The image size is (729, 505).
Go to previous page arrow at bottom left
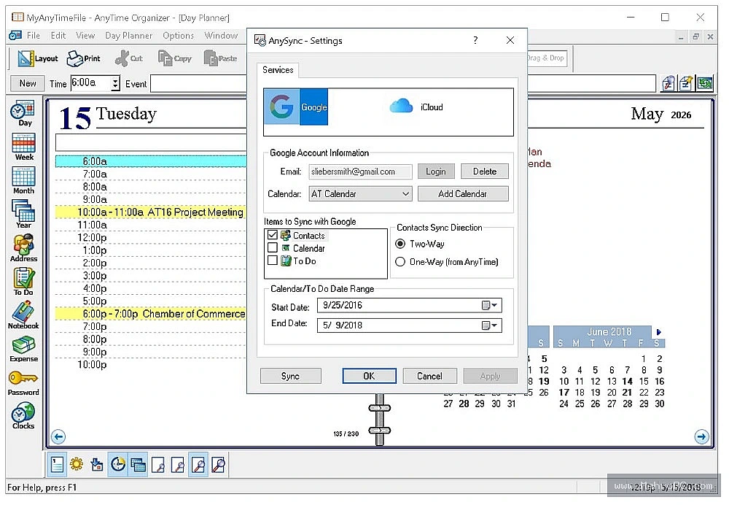click(x=58, y=436)
